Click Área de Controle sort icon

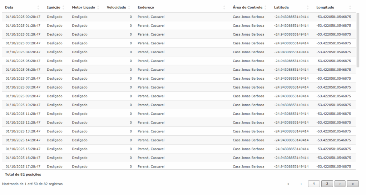(x=266, y=7)
